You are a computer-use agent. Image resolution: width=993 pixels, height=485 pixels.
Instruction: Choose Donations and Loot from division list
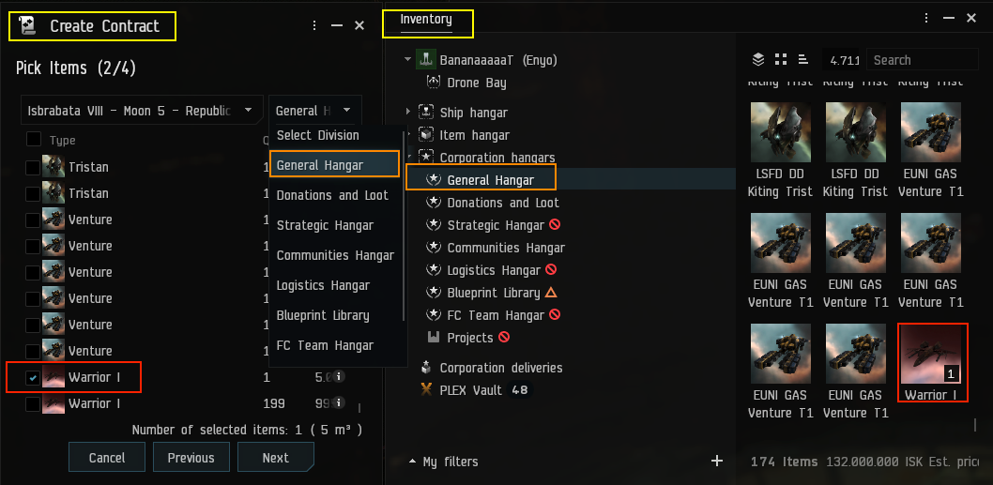point(332,195)
